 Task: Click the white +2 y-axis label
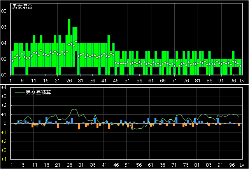coord(4,105)
